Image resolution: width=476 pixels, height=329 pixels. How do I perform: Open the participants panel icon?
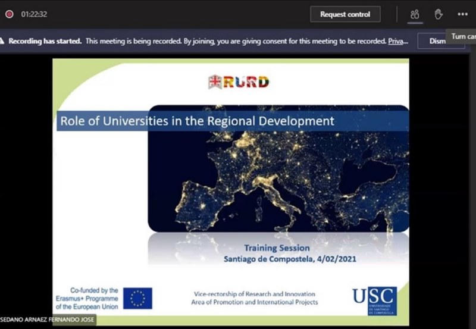415,14
